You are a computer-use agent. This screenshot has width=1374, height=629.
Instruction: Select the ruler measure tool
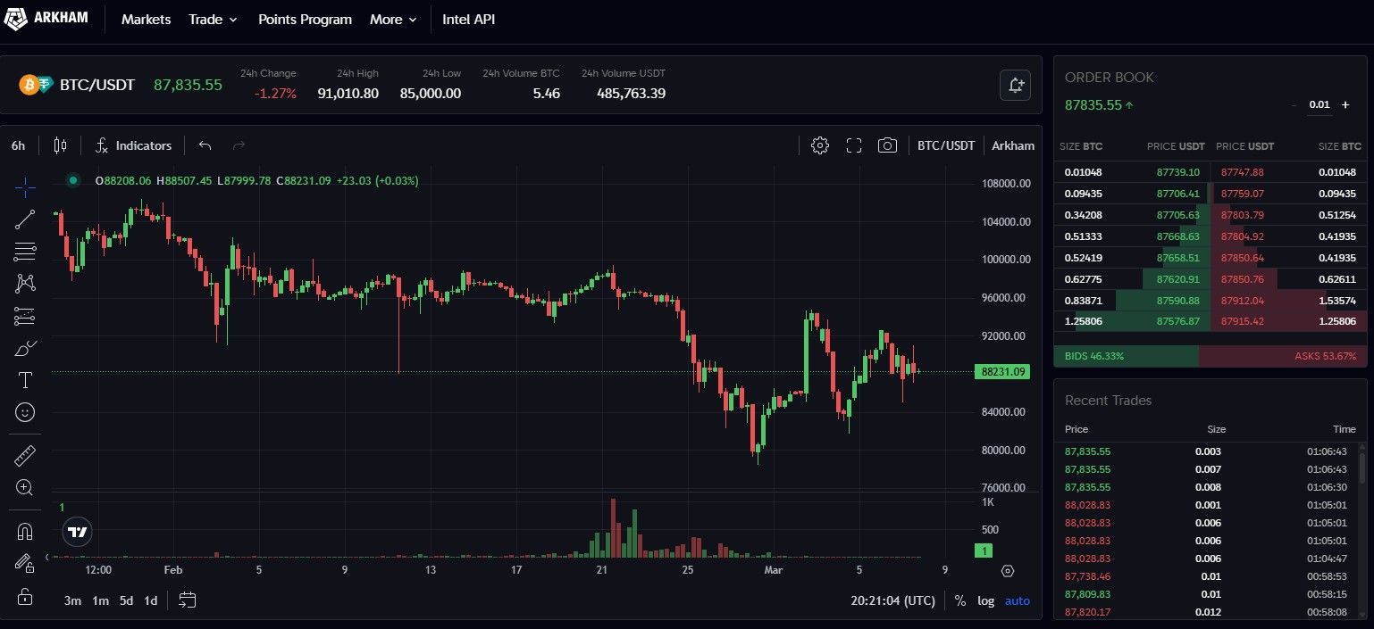25,457
